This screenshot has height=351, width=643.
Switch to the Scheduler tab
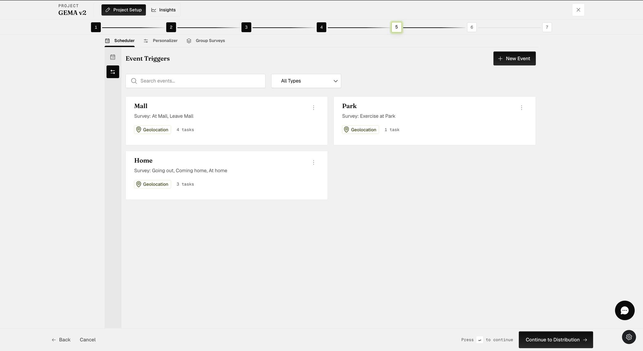tap(120, 41)
